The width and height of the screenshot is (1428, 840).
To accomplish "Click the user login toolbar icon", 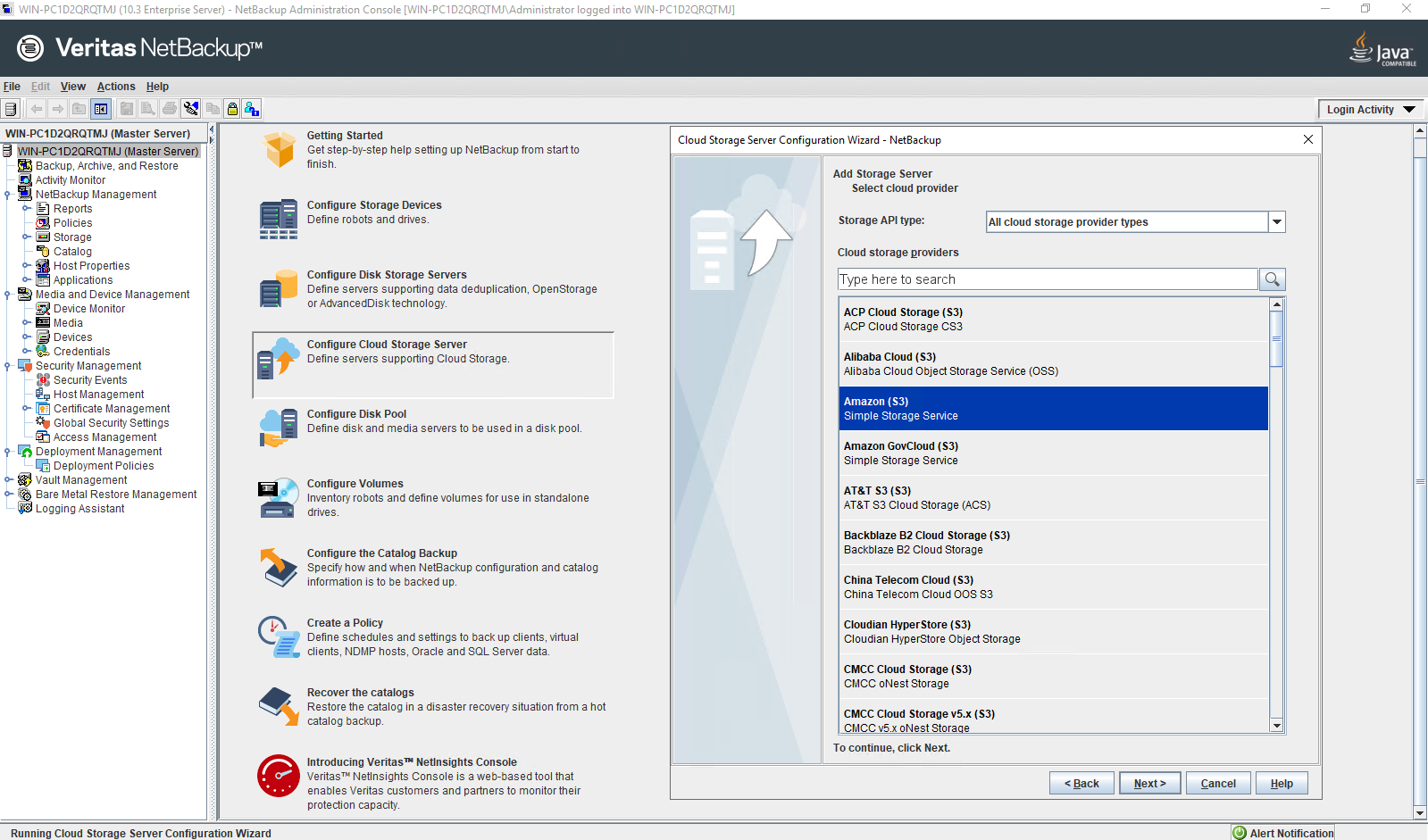I will point(252,109).
